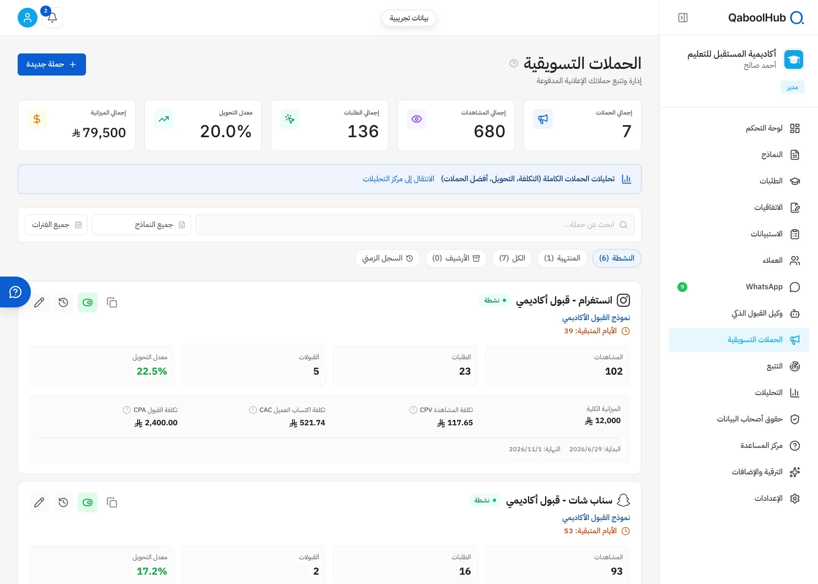Open the notifications bell
This screenshot has height=584, width=818.
click(x=52, y=18)
